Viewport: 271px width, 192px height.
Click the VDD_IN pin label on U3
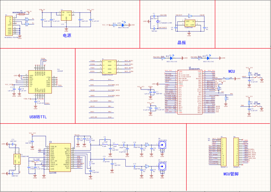click(53, 147)
